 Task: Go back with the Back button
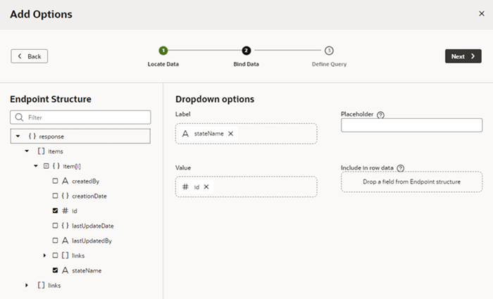click(30, 56)
